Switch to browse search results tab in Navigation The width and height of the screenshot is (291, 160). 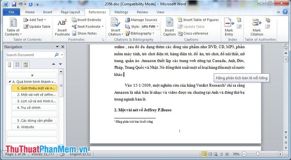pos(25,64)
